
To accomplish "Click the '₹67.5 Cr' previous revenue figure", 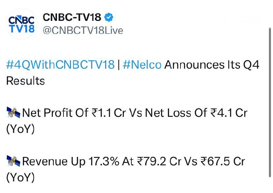I will click(x=225, y=161).
